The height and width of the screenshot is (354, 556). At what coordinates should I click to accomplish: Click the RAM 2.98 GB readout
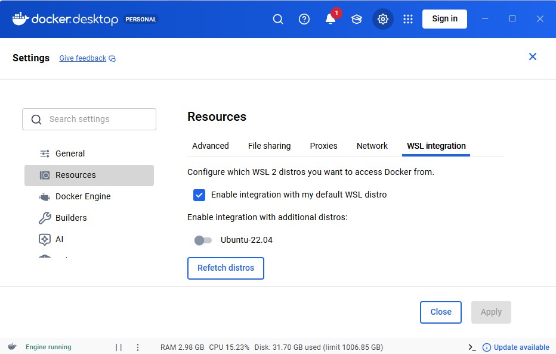[183, 347]
